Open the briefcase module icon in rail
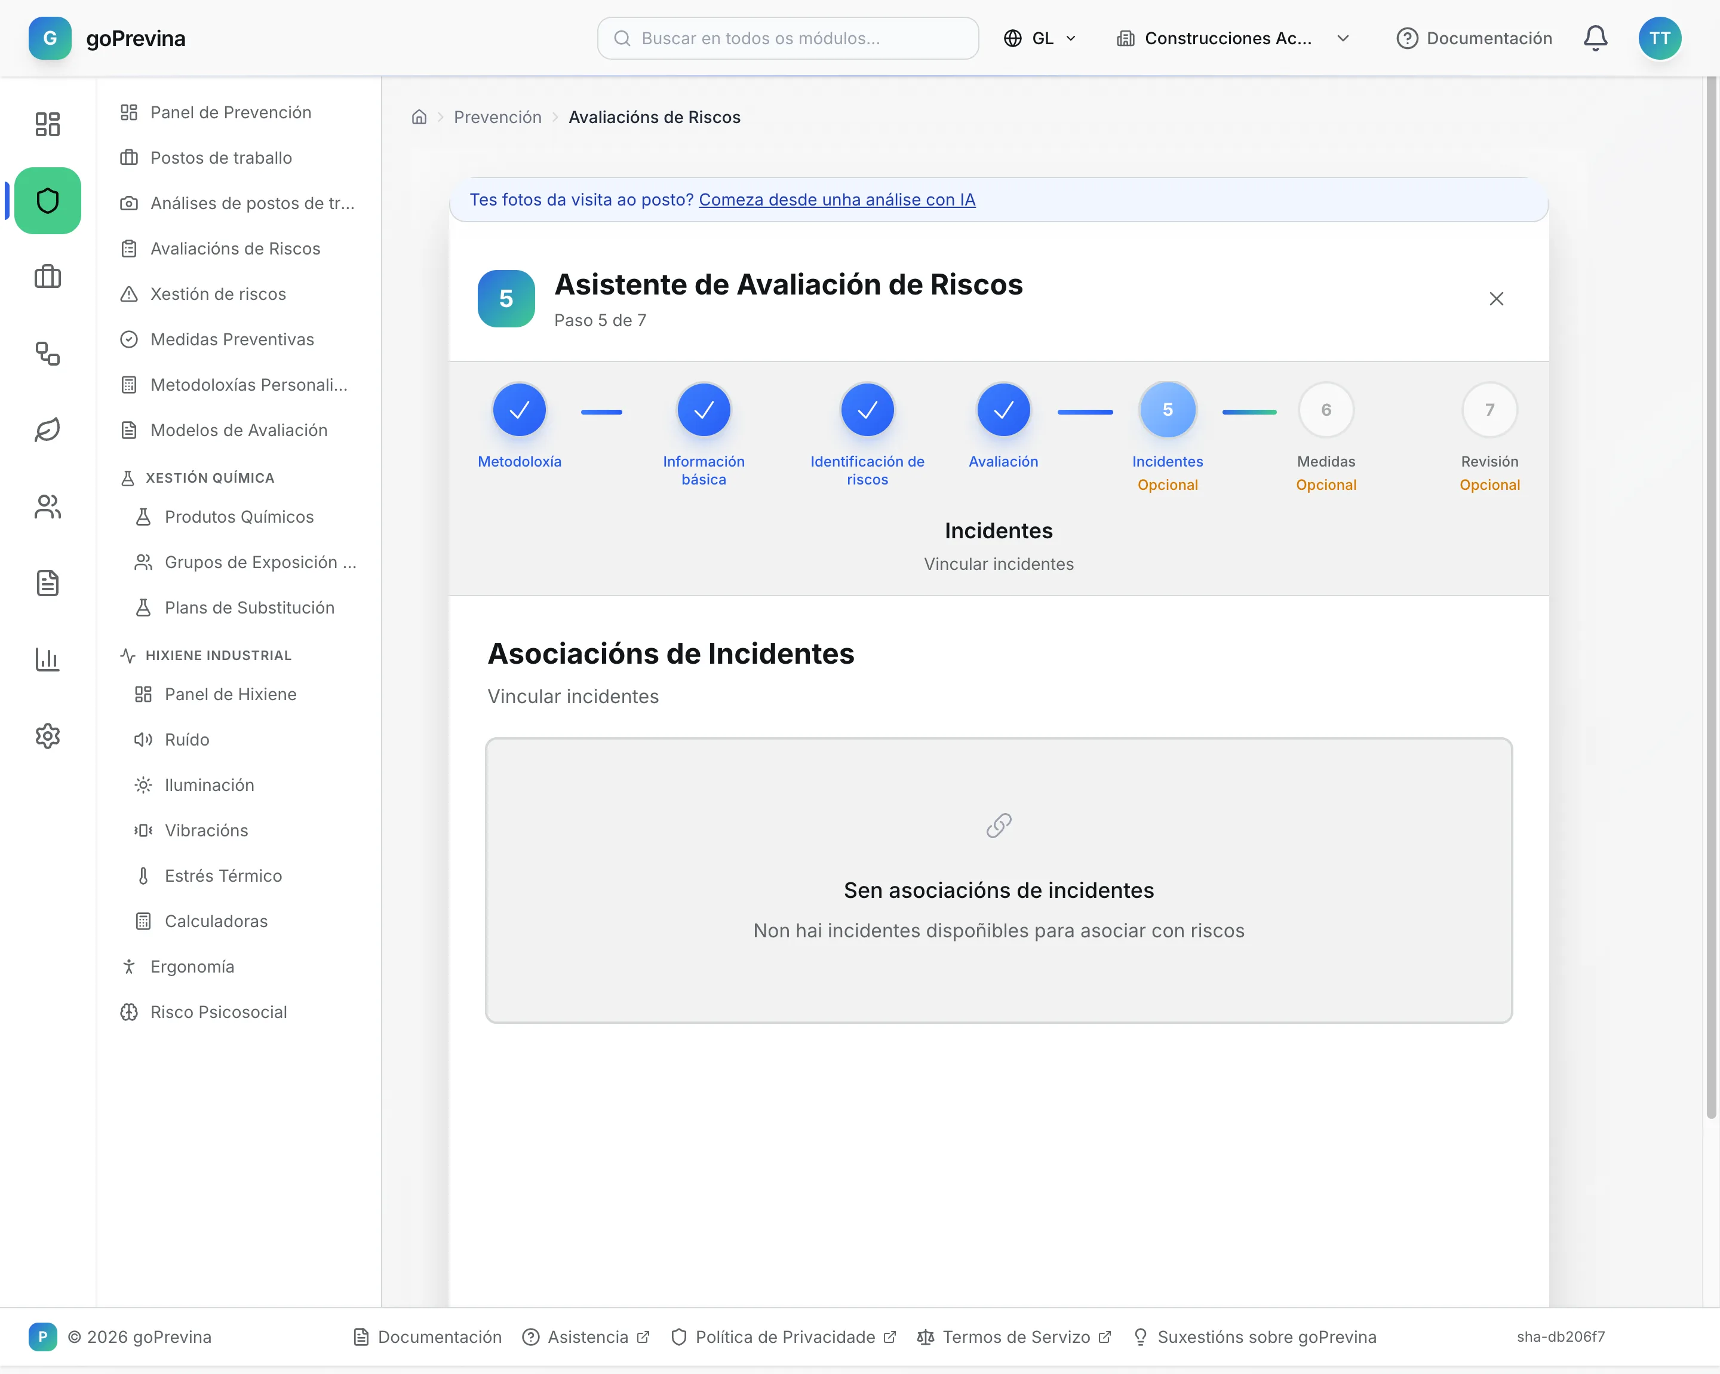 tap(48, 277)
